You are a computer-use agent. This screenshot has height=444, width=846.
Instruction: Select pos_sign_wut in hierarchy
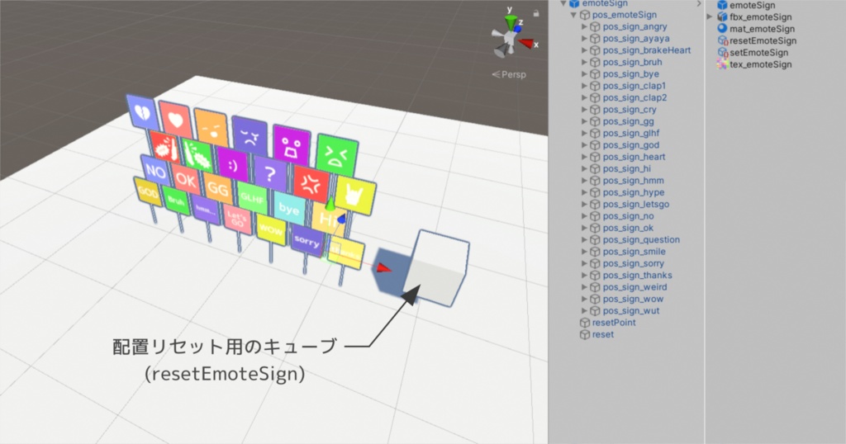[x=630, y=311]
